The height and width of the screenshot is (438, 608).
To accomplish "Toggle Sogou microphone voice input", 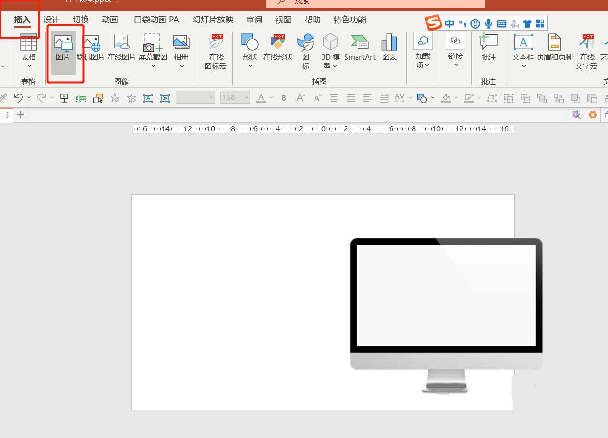I will pyautogui.click(x=489, y=23).
